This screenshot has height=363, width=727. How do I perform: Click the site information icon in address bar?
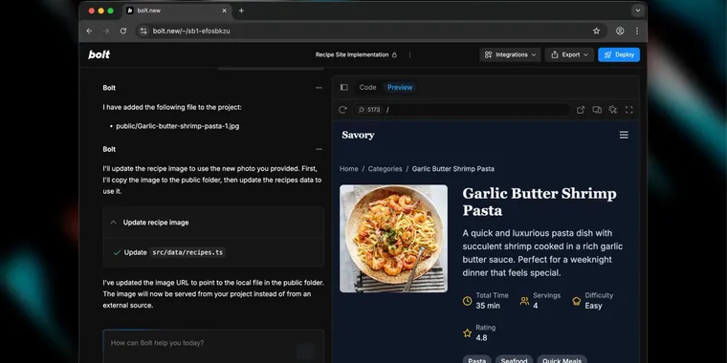pos(143,31)
